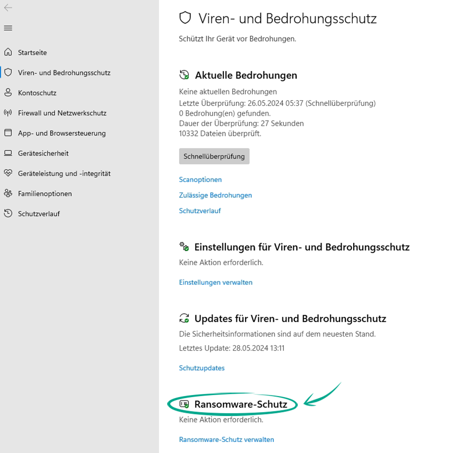Open Zulässige Bedrohungen link

[215, 195]
